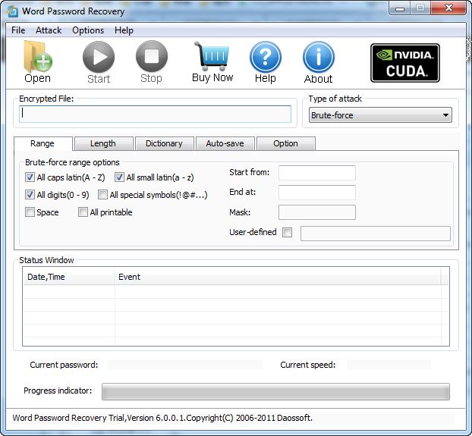472x436 pixels.
Task: Uncheck All caps latin(A - Z)
Action: tap(30, 177)
